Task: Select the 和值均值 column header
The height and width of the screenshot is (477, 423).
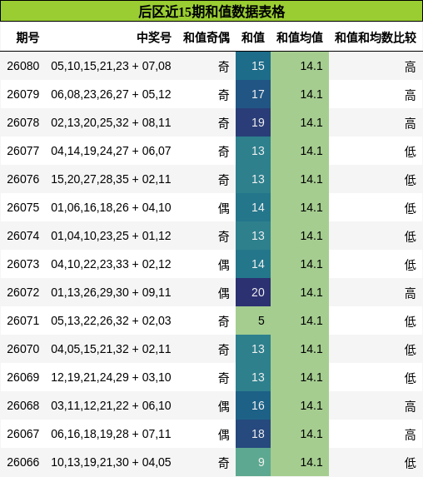Action: [300, 37]
